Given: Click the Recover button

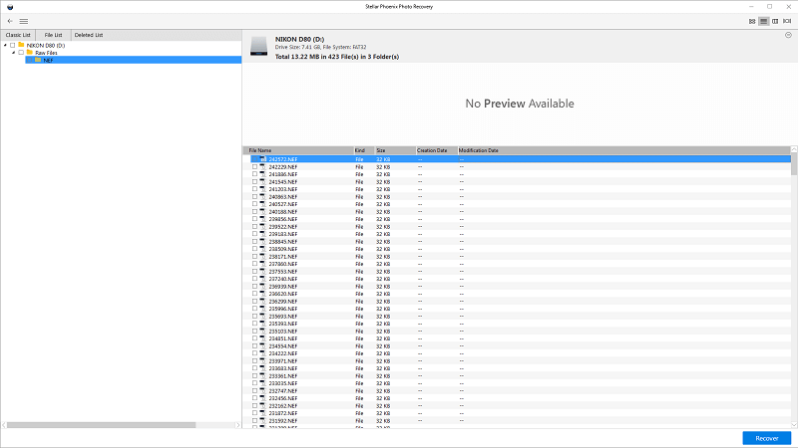Looking at the screenshot, I should click(x=766, y=438).
